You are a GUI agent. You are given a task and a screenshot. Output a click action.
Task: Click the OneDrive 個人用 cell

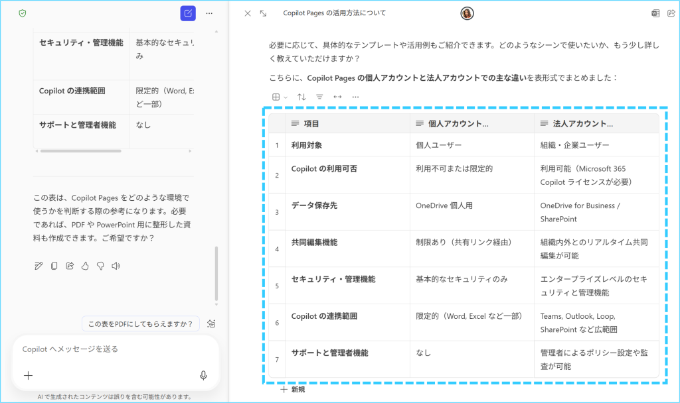[x=472, y=211]
